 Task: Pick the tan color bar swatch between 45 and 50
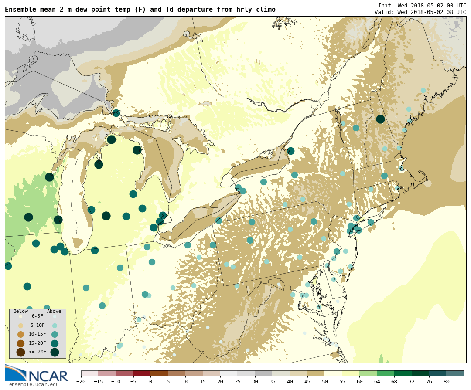316,373
